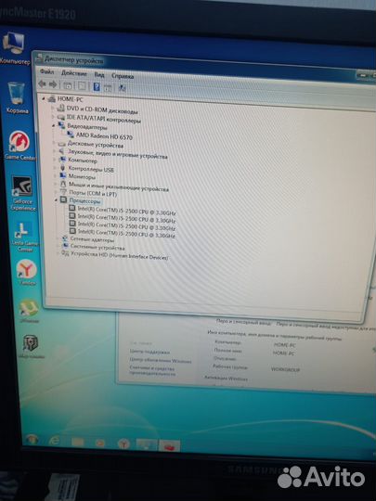This screenshot has width=376, height=501.
Task: Select the first Intel Core i5-2500 CPU entry
Action: pos(126,211)
